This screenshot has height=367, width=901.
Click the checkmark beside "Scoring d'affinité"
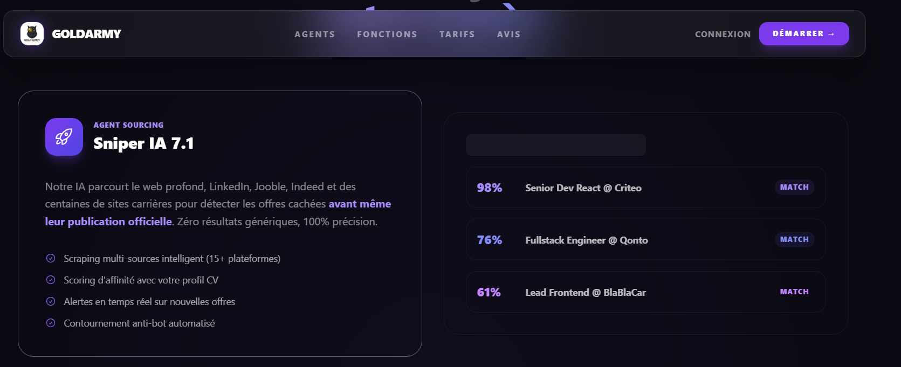pos(50,280)
